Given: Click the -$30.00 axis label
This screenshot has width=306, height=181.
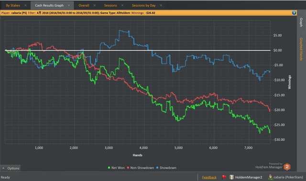Looking at the screenshot, I should tap(279, 140).
